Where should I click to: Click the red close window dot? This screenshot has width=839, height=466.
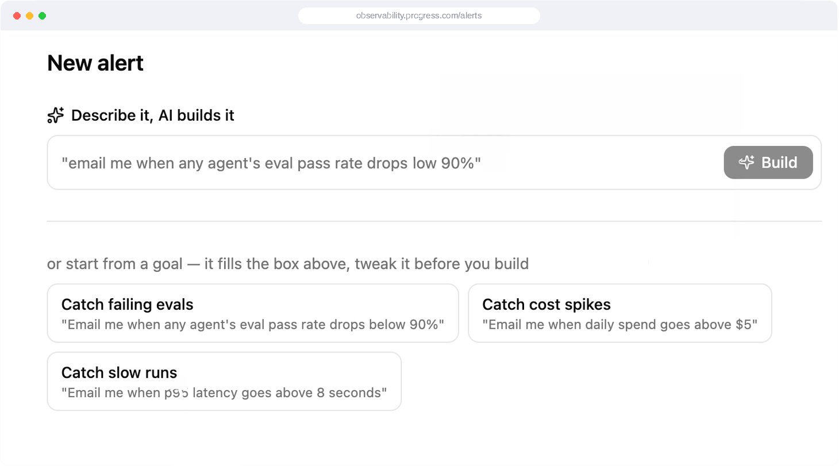(17, 16)
